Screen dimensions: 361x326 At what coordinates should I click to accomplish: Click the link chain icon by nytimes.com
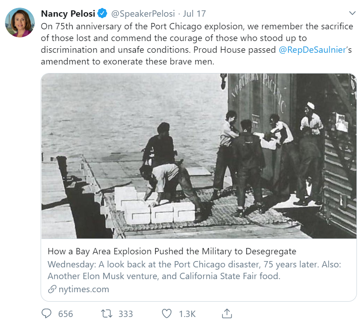(x=52, y=289)
